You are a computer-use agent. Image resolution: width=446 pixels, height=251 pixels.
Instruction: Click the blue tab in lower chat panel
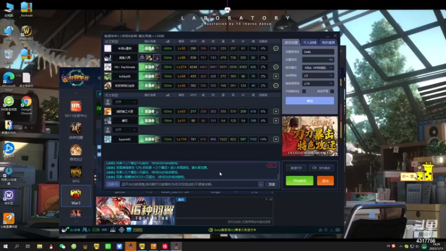coord(181,200)
